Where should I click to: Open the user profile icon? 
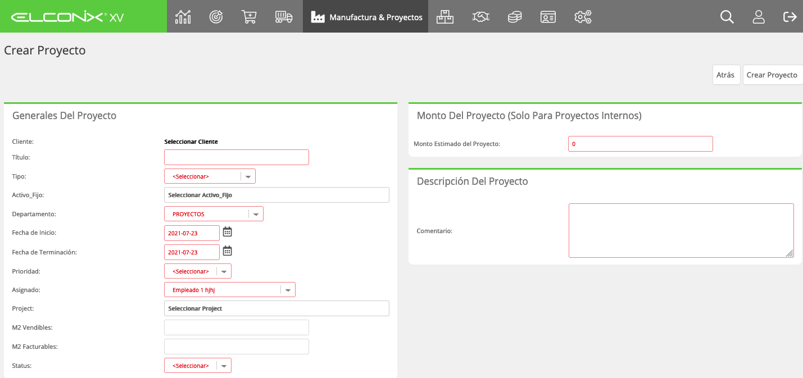[x=759, y=17]
